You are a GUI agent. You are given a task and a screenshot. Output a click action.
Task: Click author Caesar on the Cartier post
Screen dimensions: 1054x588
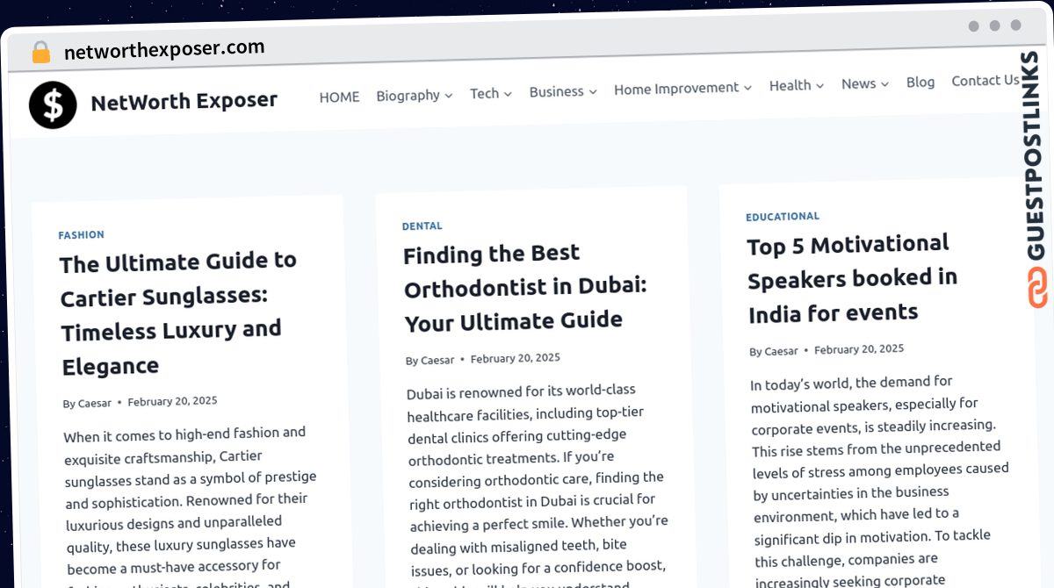coord(95,404)
